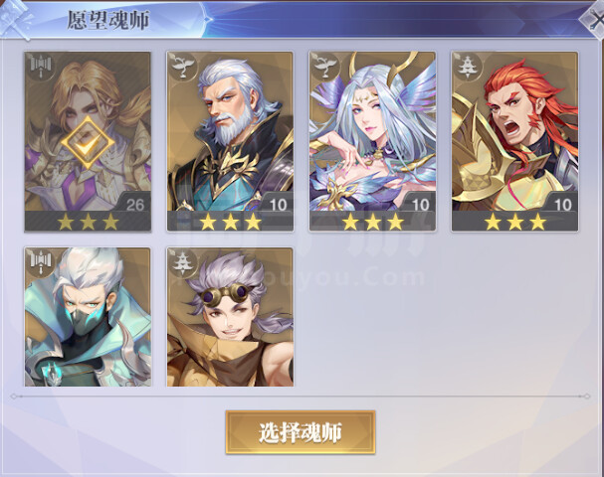Image resolution: width=604 pixels, height=477 pixels.
Task: Click wing class icon on fairy woman card
Action: [x=326, y=68]
